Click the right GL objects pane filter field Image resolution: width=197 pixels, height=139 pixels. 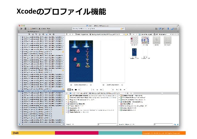163,125
